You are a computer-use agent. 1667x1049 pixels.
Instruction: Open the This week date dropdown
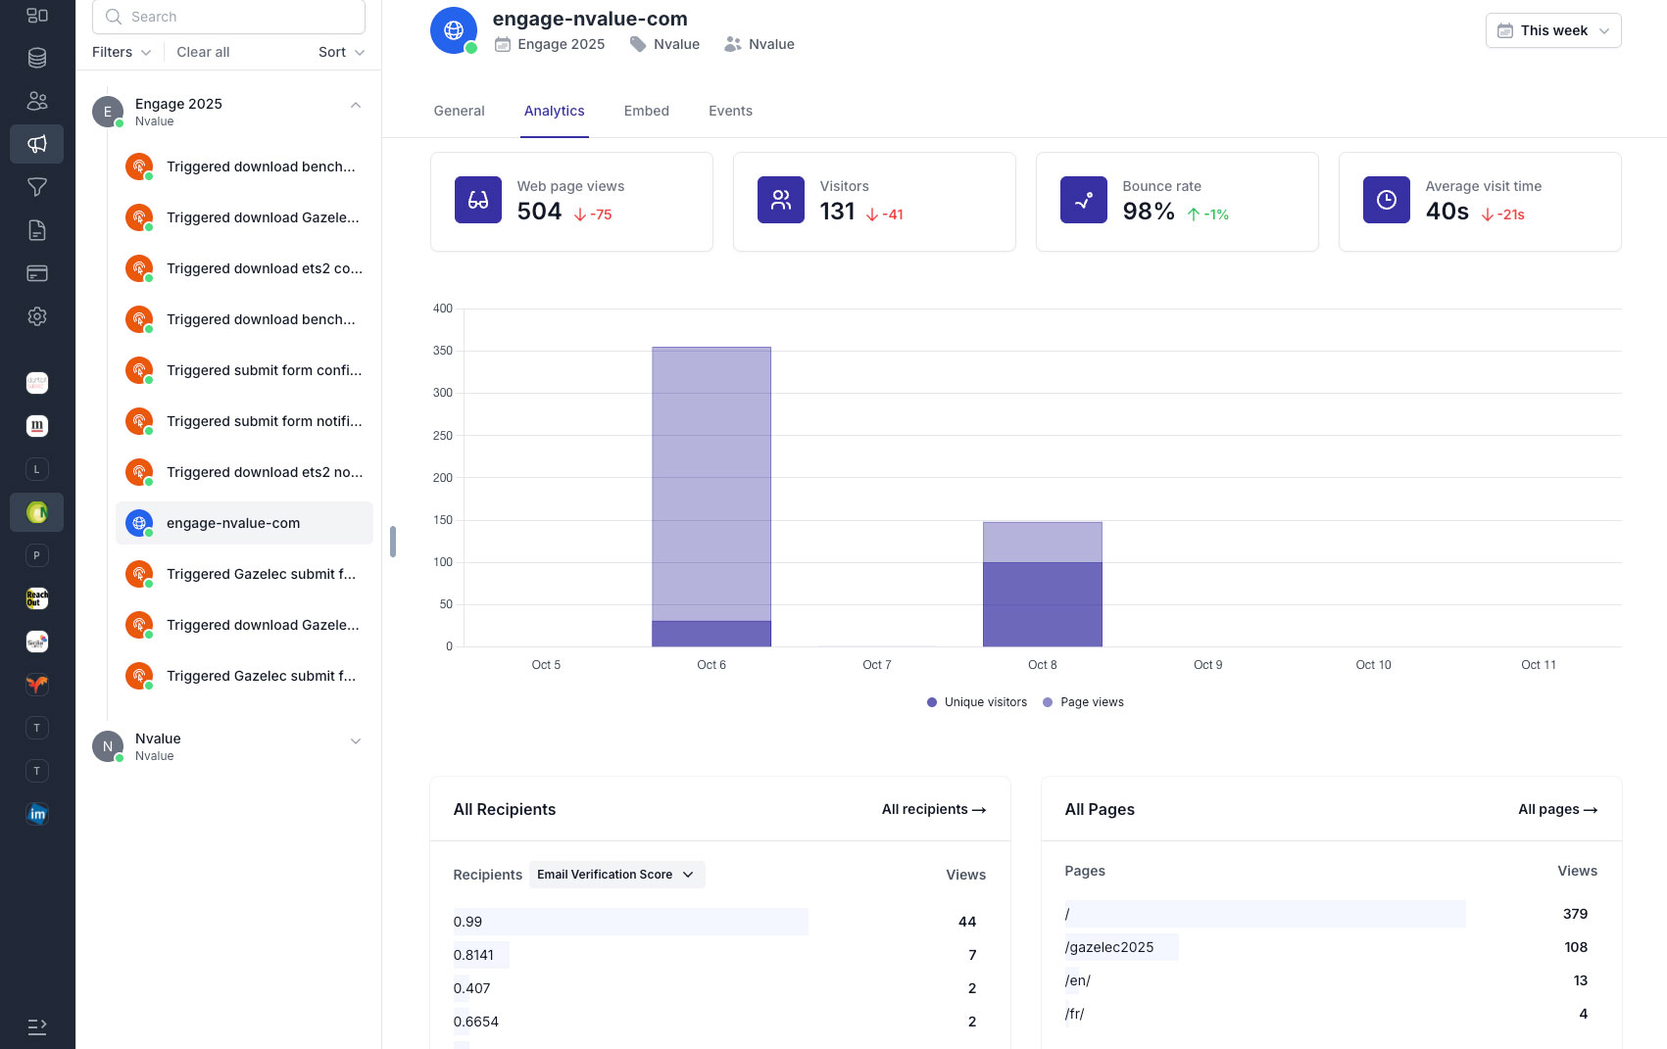point(1552,30)
